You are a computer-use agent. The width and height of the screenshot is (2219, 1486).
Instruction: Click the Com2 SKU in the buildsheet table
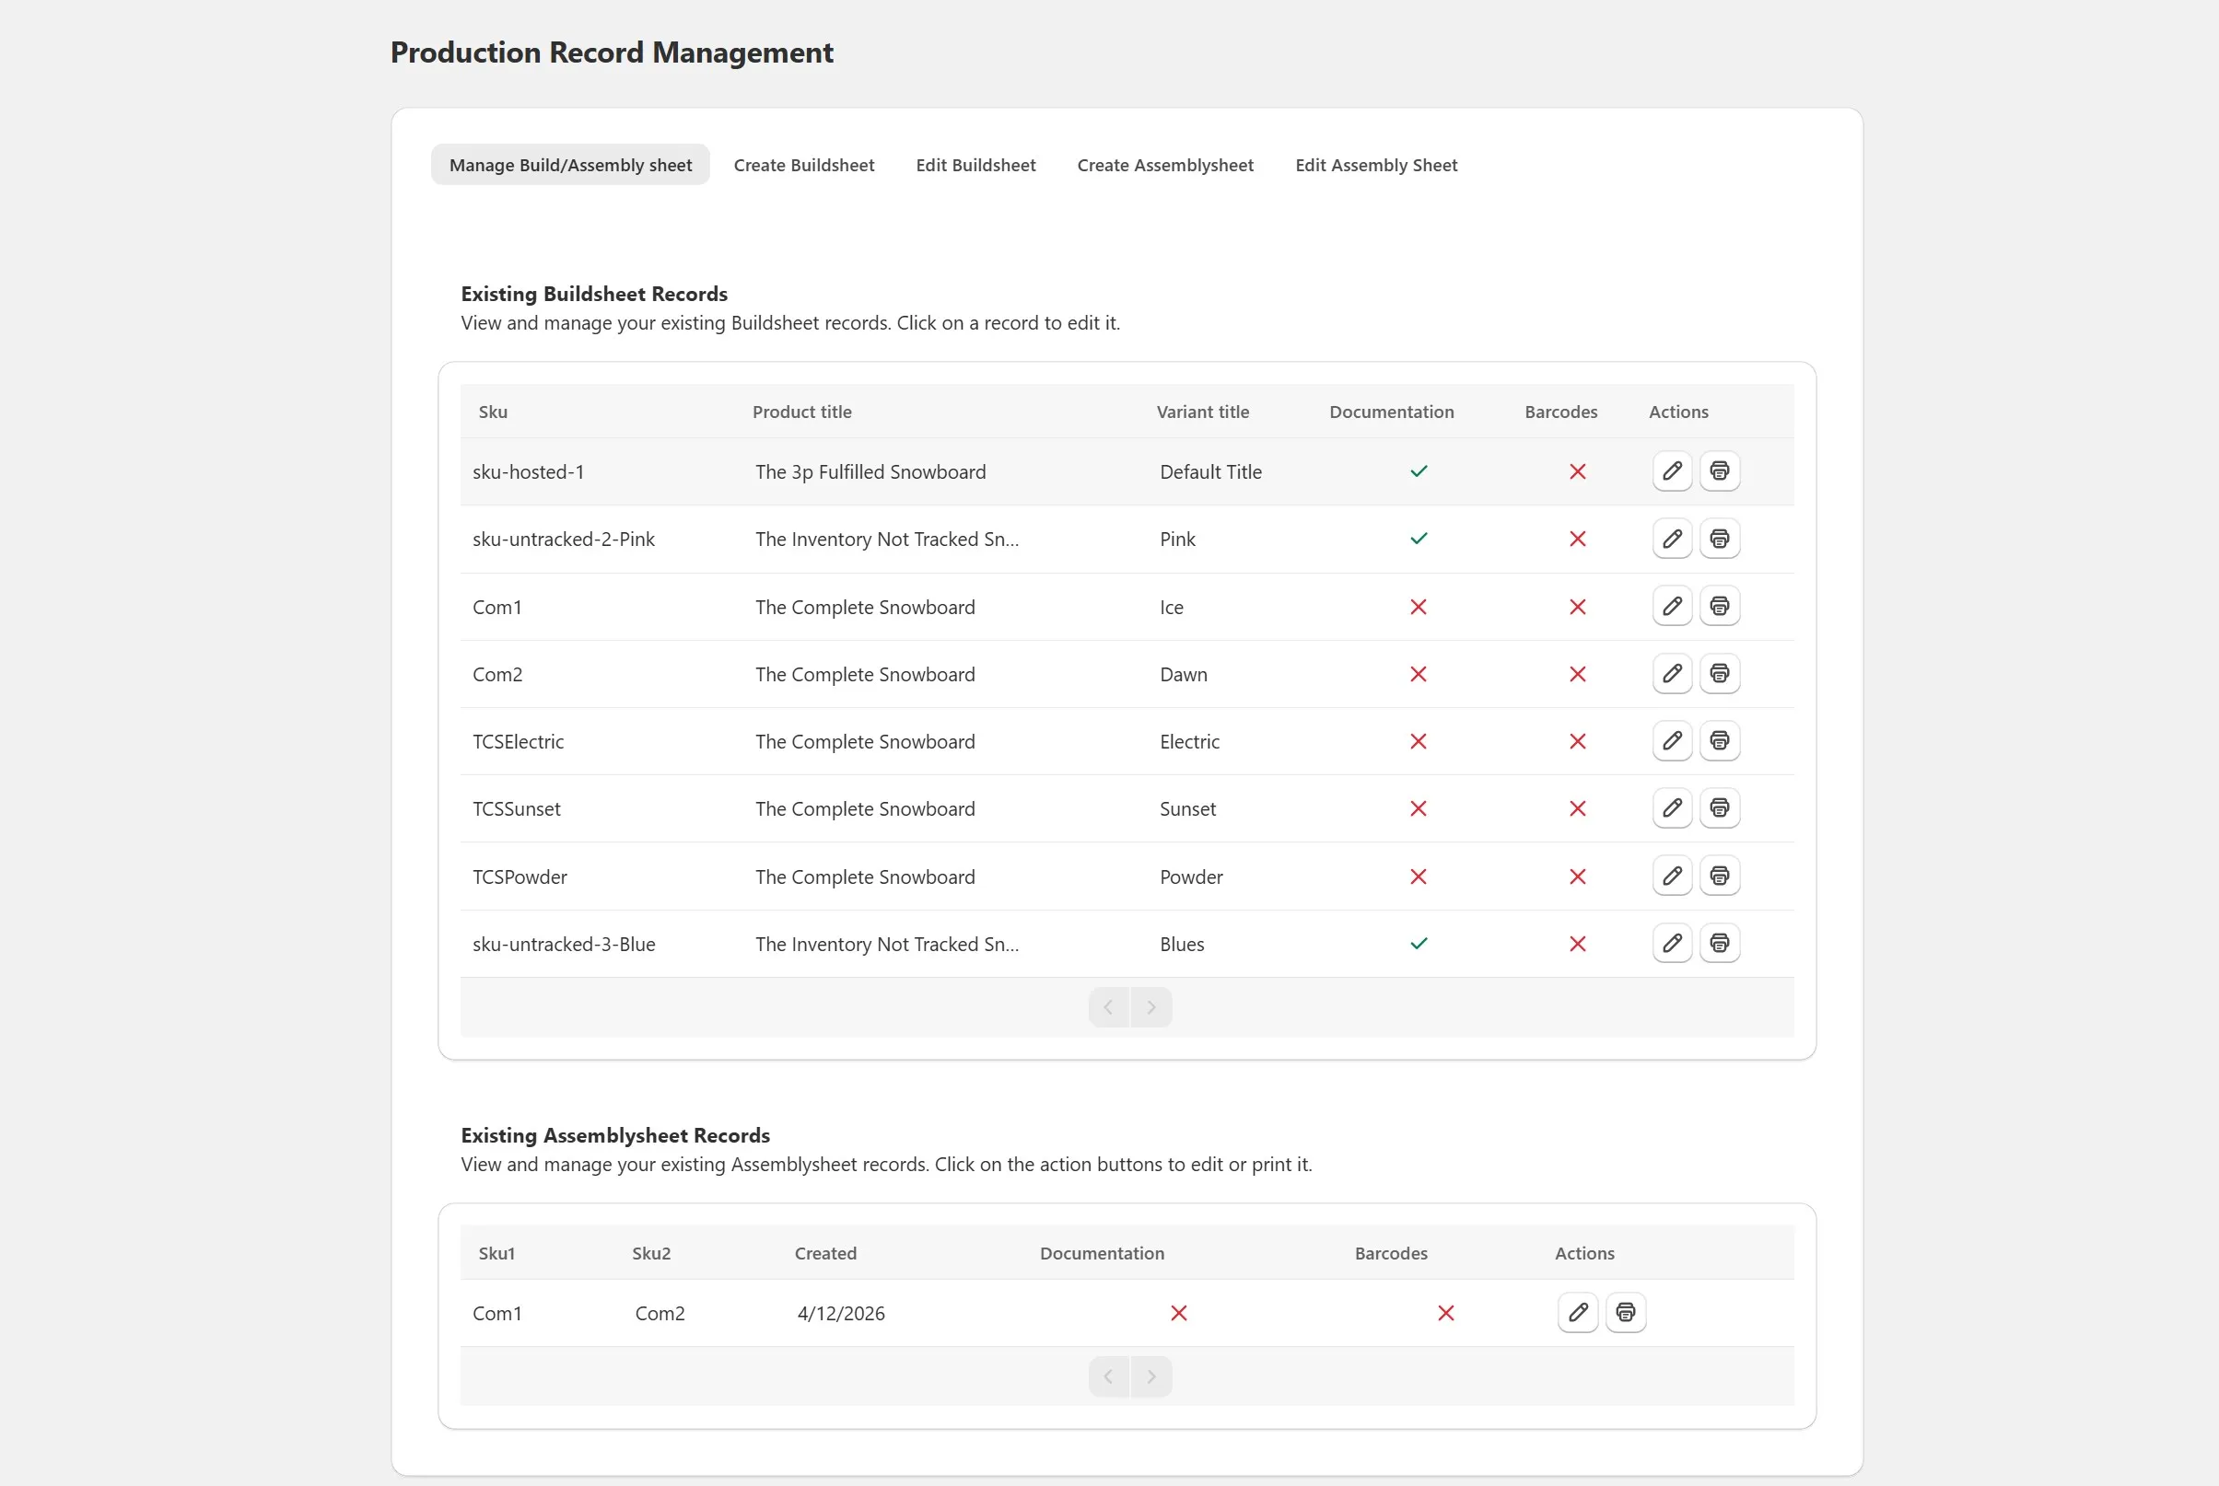(x=496, y=675)
